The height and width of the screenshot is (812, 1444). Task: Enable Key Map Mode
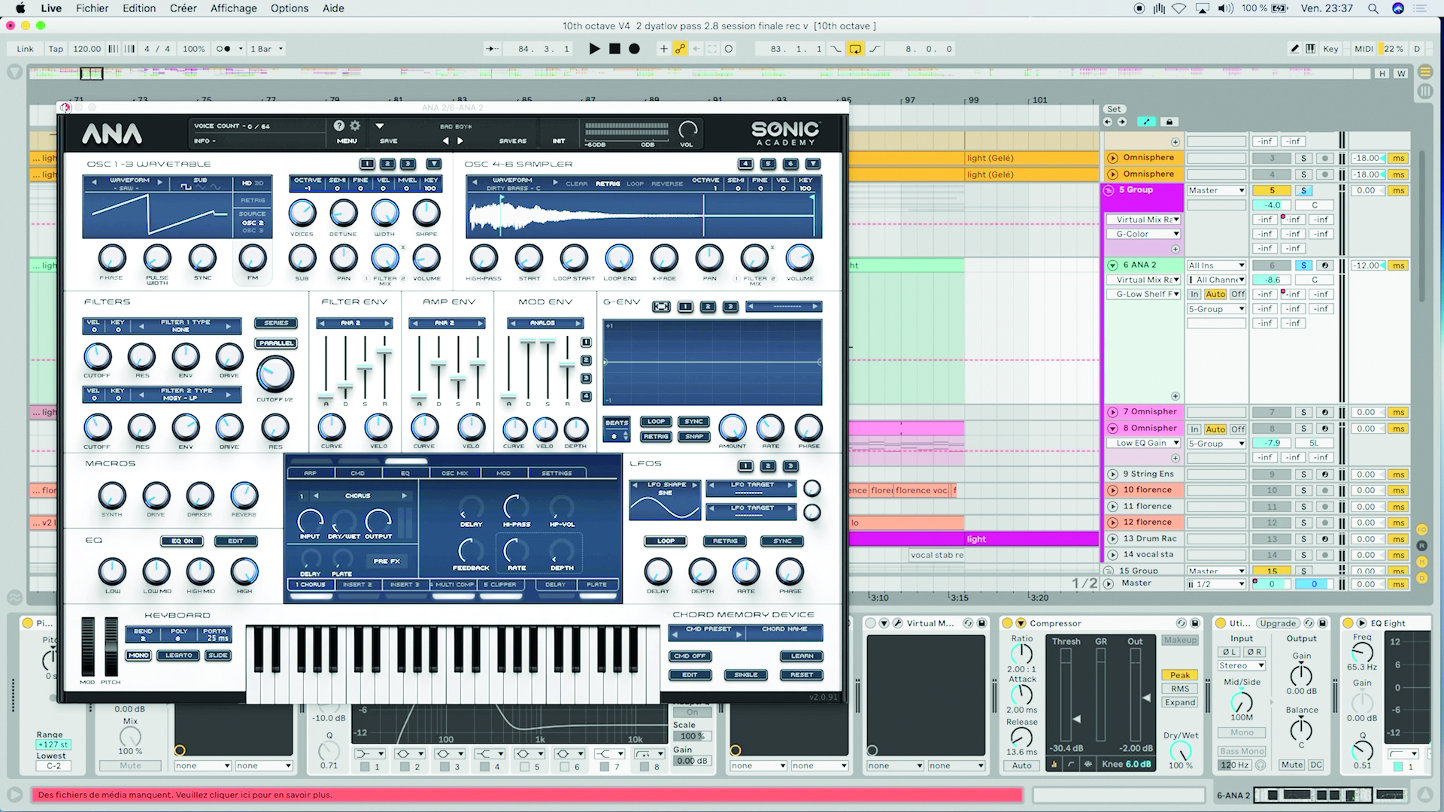tap(1331, 49)
